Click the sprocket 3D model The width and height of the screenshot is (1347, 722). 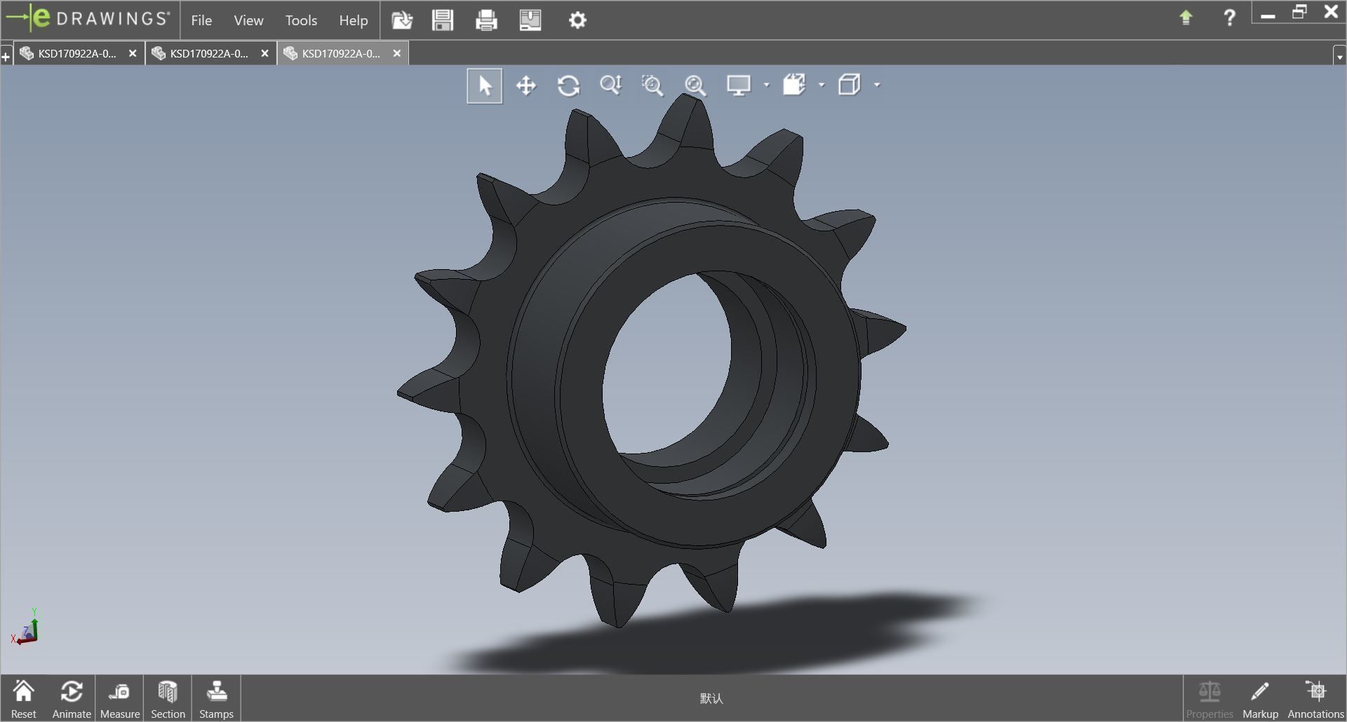tap(651, 361)
